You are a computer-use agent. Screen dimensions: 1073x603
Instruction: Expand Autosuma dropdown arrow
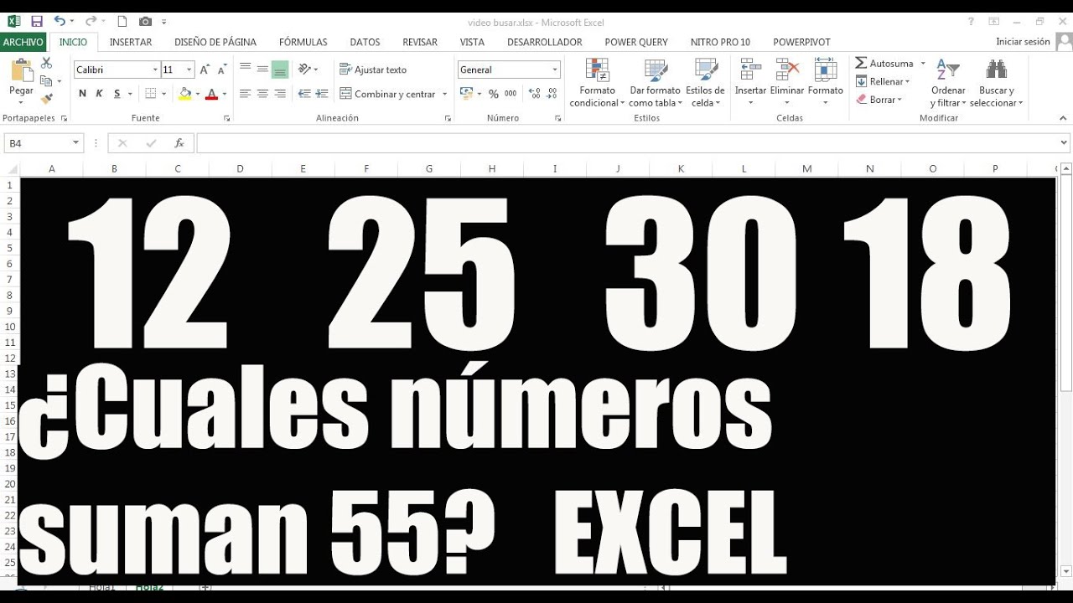click(923, 64)
